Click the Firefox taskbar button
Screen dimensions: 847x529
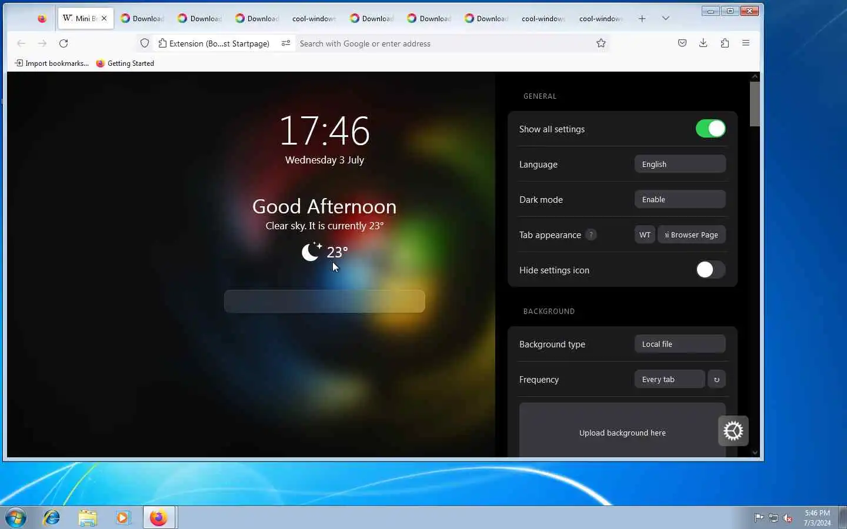point(159,518)
